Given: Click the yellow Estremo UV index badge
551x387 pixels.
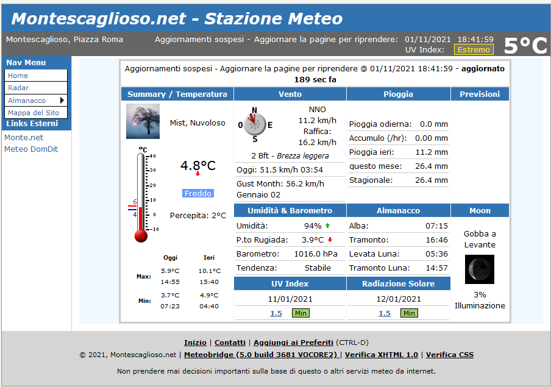Looking at the screenshot, I should (x=474, y=49).
